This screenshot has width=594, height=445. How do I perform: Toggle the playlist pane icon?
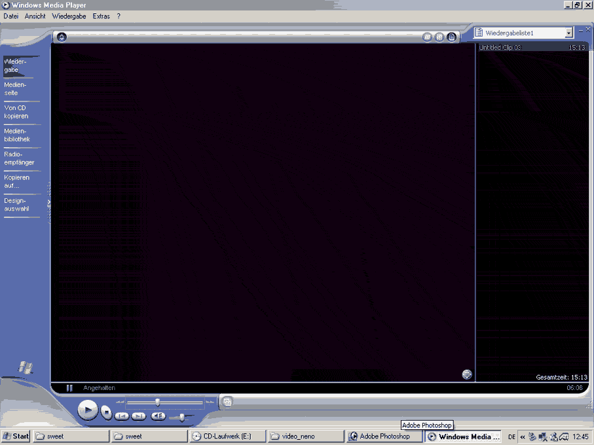452,37
